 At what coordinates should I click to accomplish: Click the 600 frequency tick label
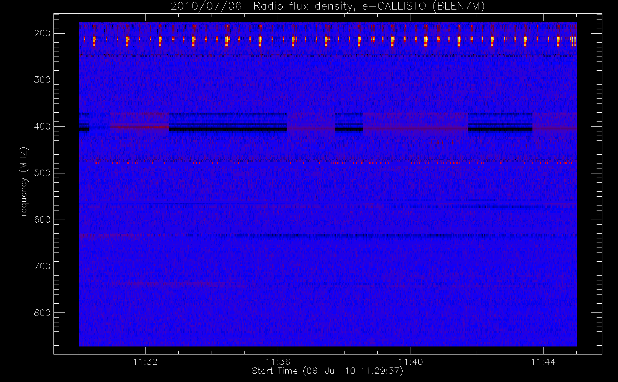coord(42,220)
